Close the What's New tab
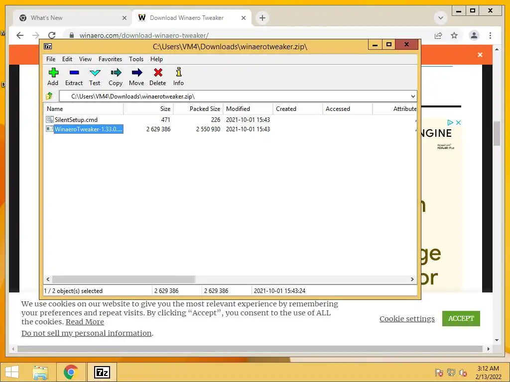 click(124, 18)
